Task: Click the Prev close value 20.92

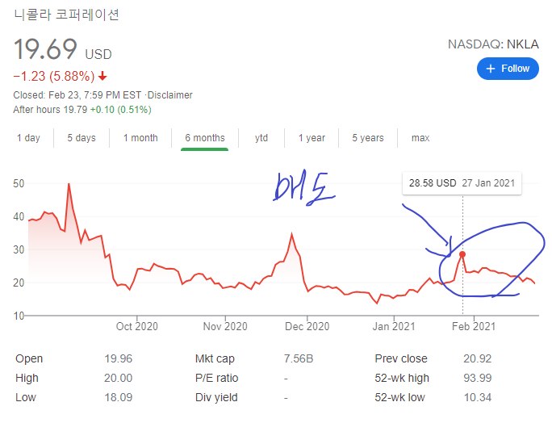Action: click(x=478, y=358)
